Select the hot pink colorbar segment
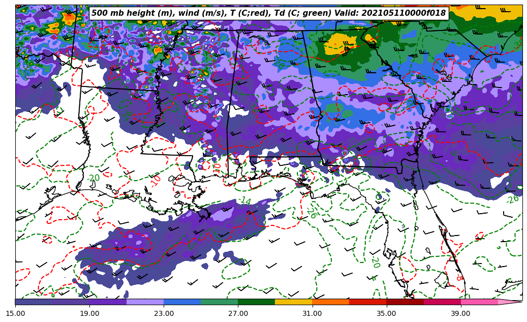 479,302
